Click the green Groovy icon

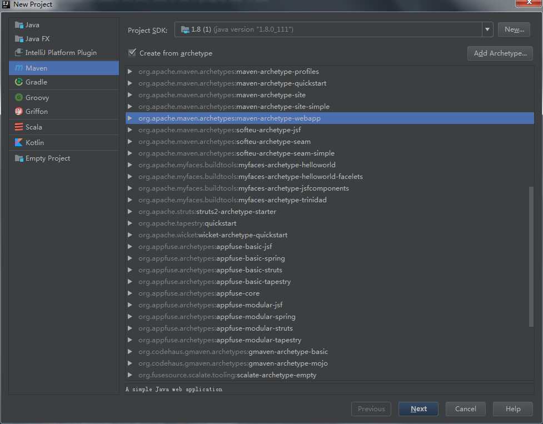click(x=19, y=98)
